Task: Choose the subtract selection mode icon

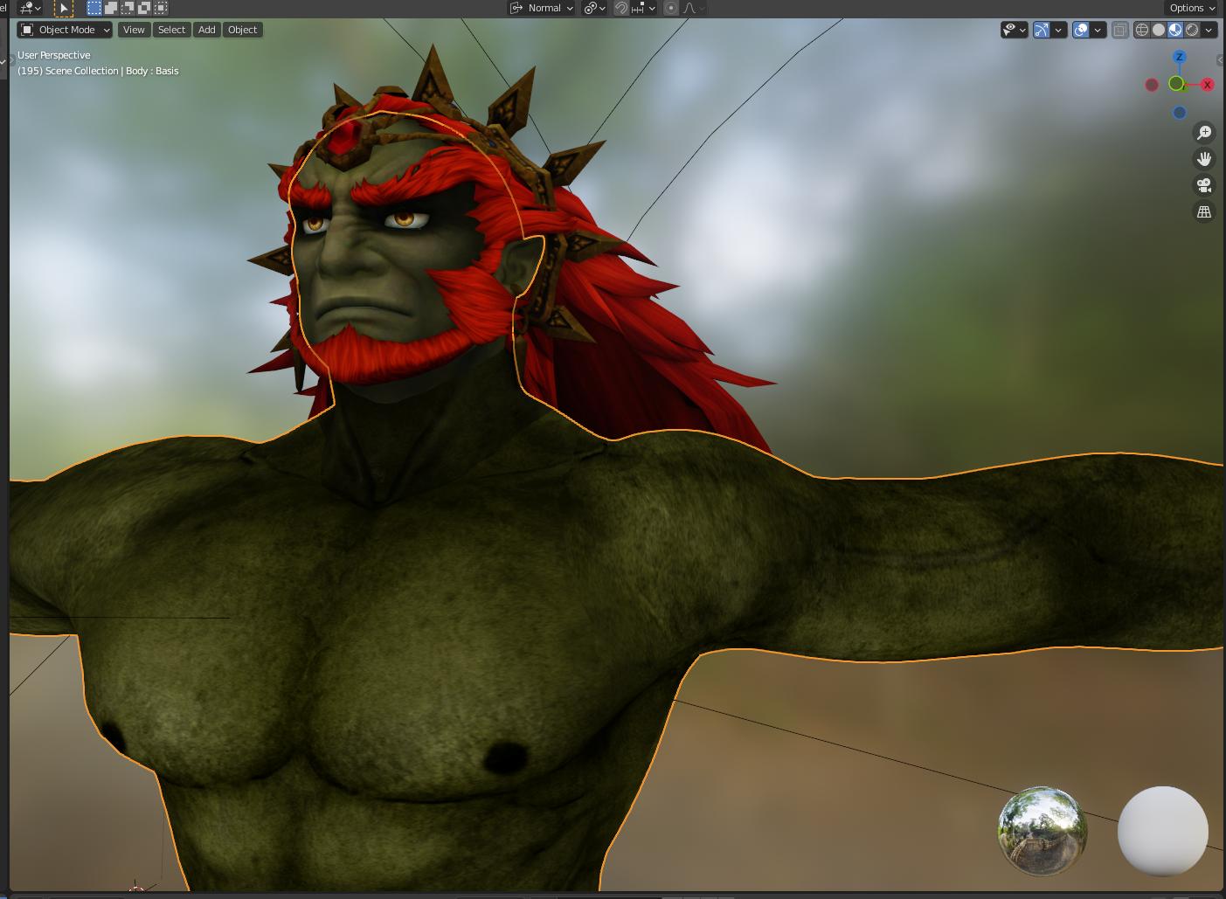Action: click(128, 7)
